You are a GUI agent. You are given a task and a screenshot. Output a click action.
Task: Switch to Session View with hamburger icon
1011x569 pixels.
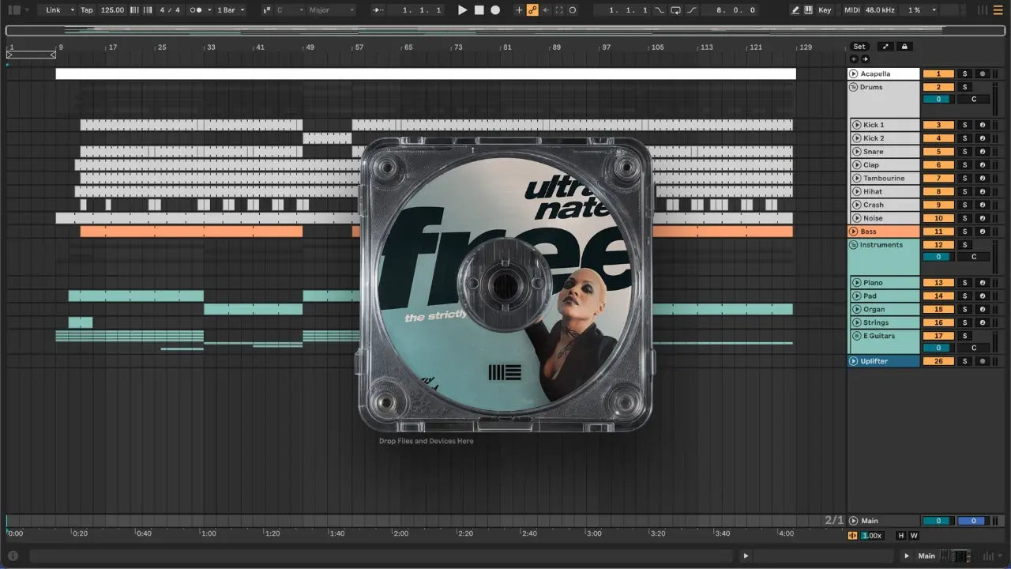[999, 10]
